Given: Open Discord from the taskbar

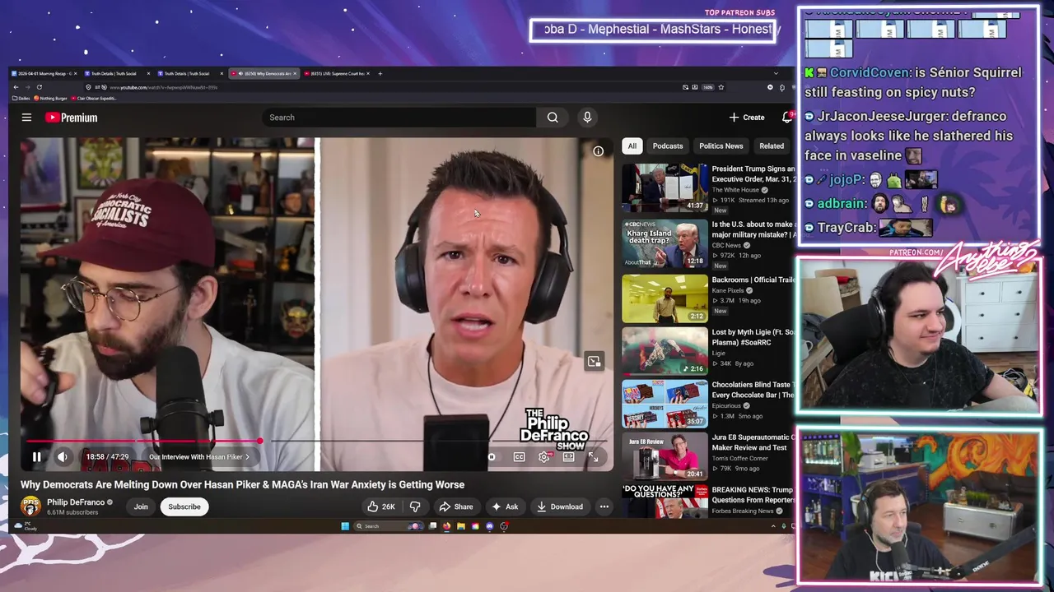Looking at the screenshot, I should pos(490,526).
